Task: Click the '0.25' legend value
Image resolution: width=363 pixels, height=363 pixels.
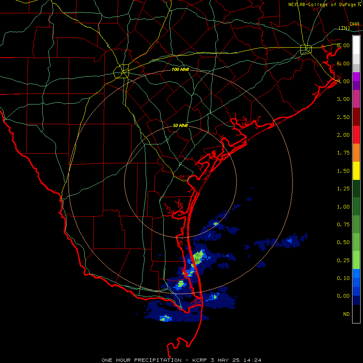Action: [343, 261]
